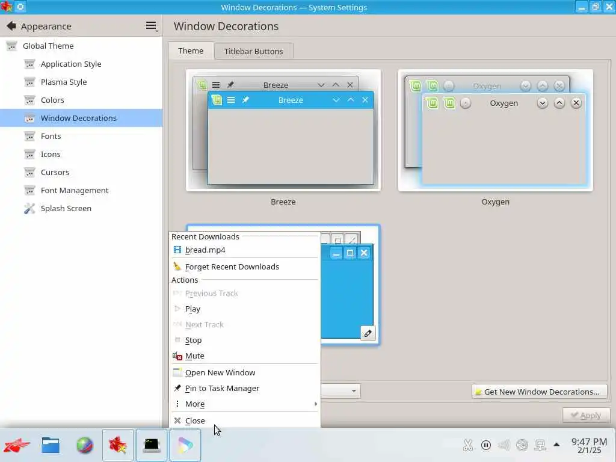Switch to the terminal taskbar entry
This screenshot has width=616, height=462.
click(x=152, y=446)
